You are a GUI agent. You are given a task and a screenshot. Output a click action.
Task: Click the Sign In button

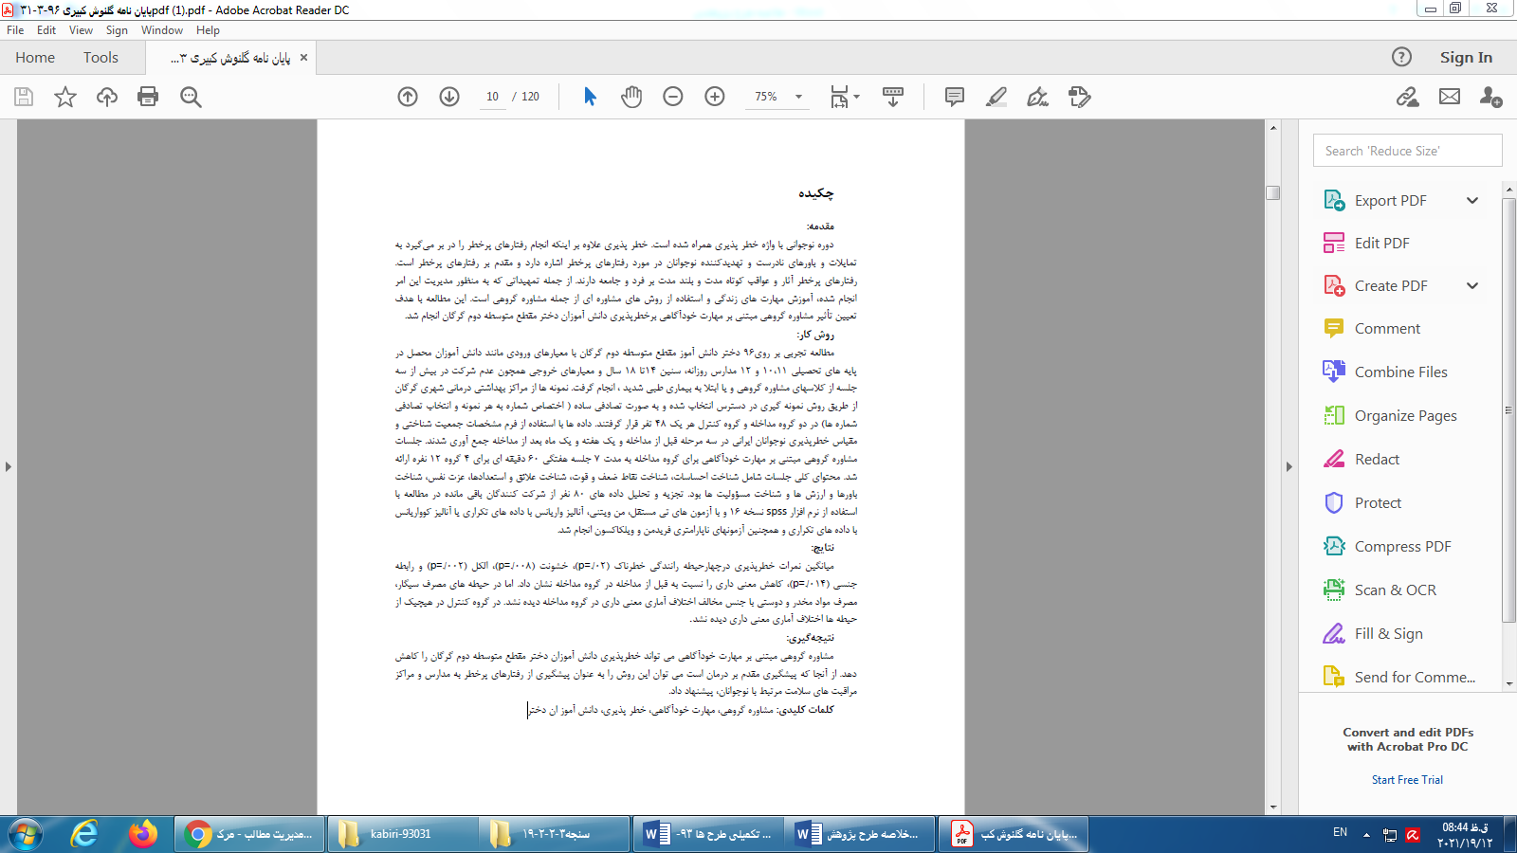coord(1466,58)
